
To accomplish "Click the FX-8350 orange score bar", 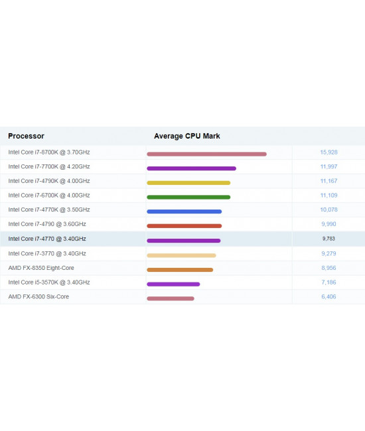I will pos(180,270).
